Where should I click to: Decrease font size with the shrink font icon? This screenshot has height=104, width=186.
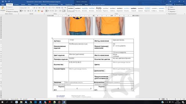pyautogui.click(x=36, y=8)
